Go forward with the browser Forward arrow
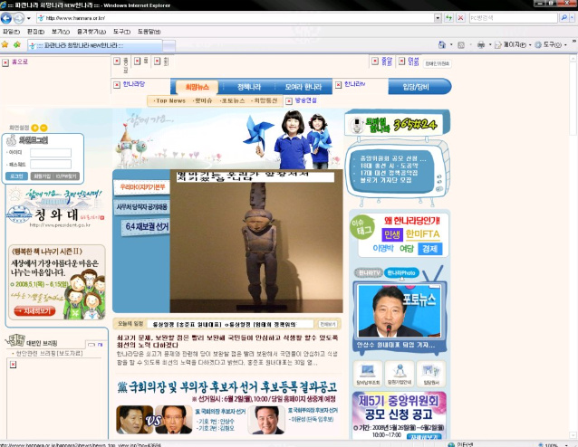The image size is (578, 447). pos(19,18)
